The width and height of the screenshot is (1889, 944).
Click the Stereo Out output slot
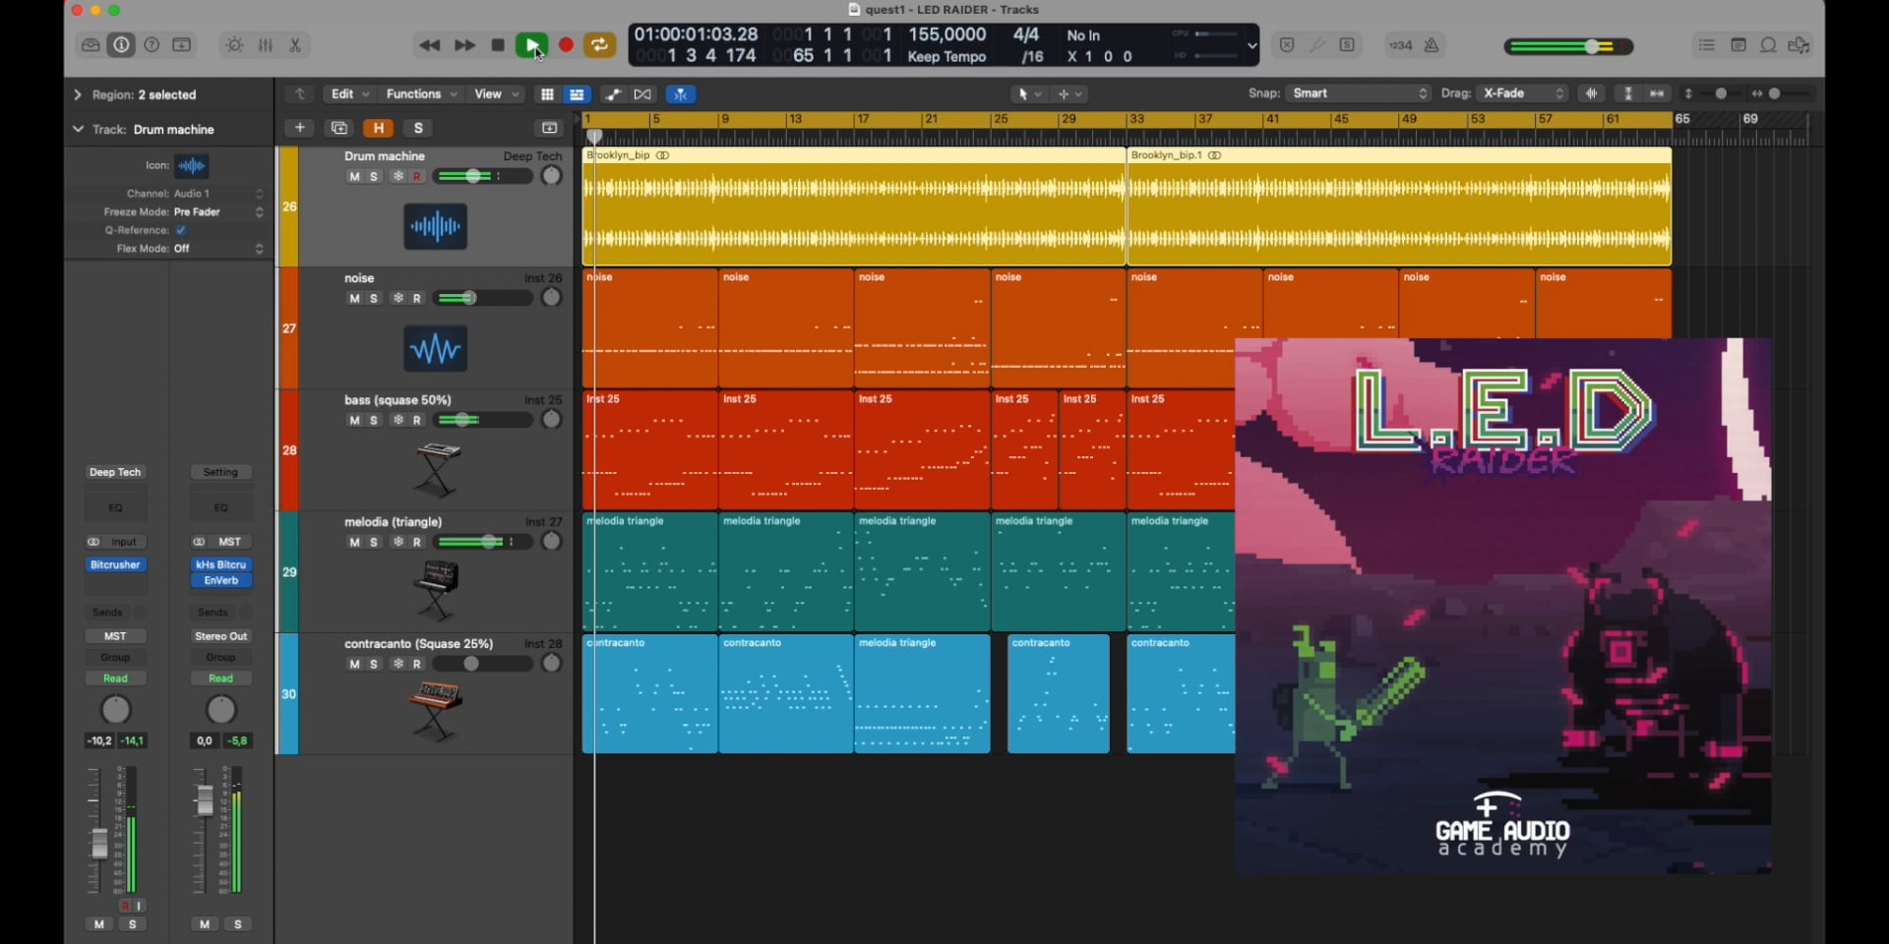[221, 637]
